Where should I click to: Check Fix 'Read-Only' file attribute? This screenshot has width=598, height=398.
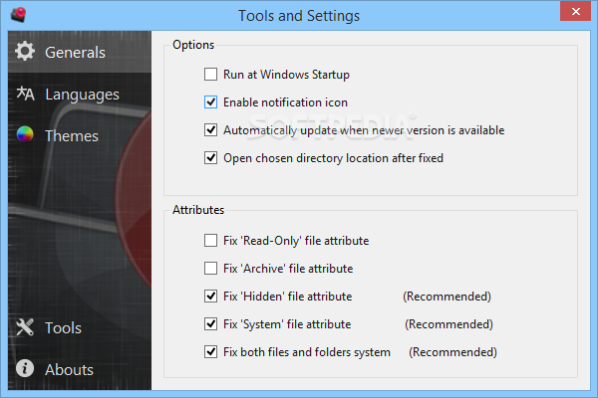[210, 240]
